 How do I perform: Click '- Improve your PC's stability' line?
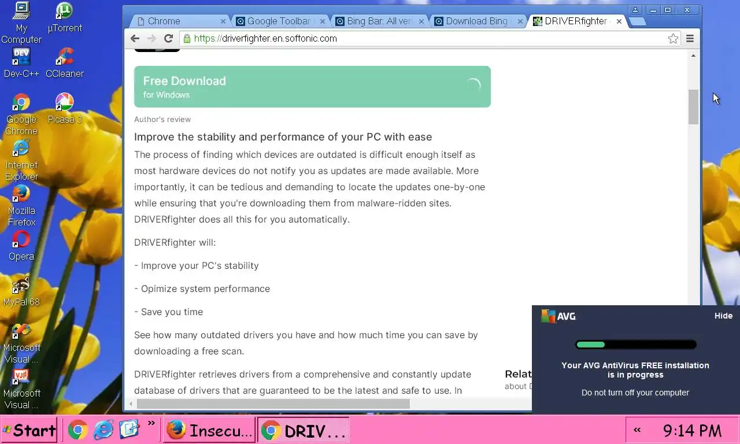point(197,265)
